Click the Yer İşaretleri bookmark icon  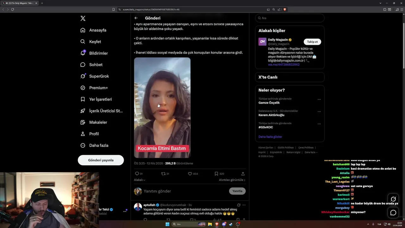[83, 99]
